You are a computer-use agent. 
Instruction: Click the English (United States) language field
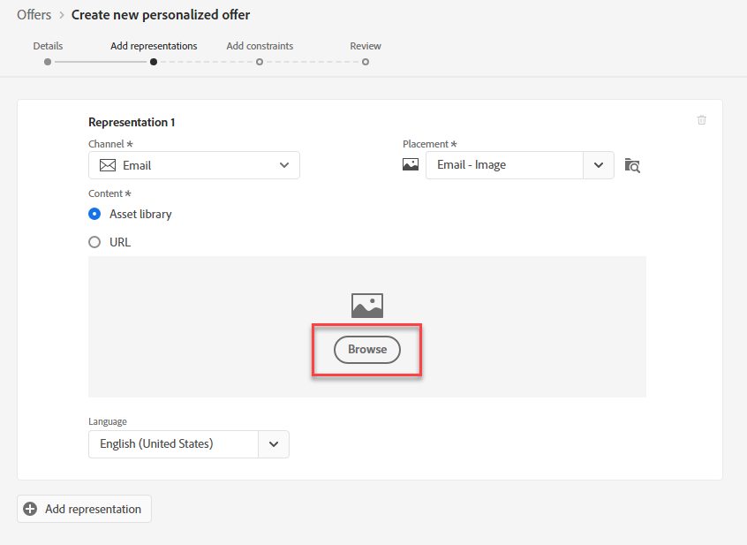tap(173, 444)
